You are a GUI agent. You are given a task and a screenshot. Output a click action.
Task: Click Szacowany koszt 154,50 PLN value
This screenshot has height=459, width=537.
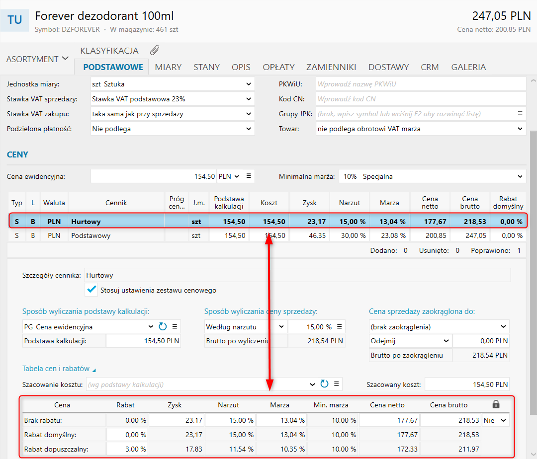[x=467, y=384]
